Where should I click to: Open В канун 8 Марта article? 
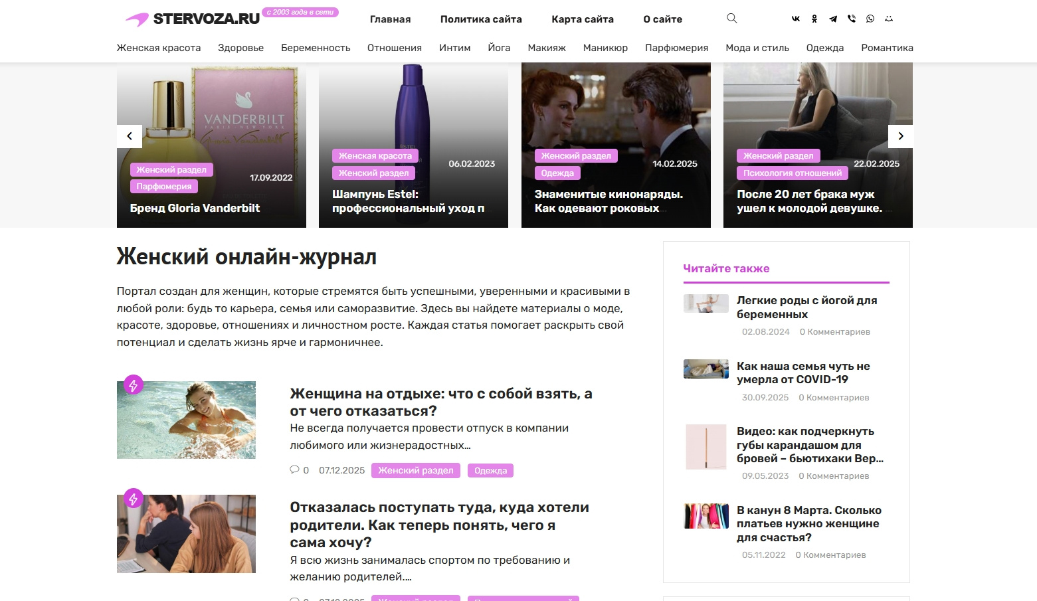click(x=809, y=523)
